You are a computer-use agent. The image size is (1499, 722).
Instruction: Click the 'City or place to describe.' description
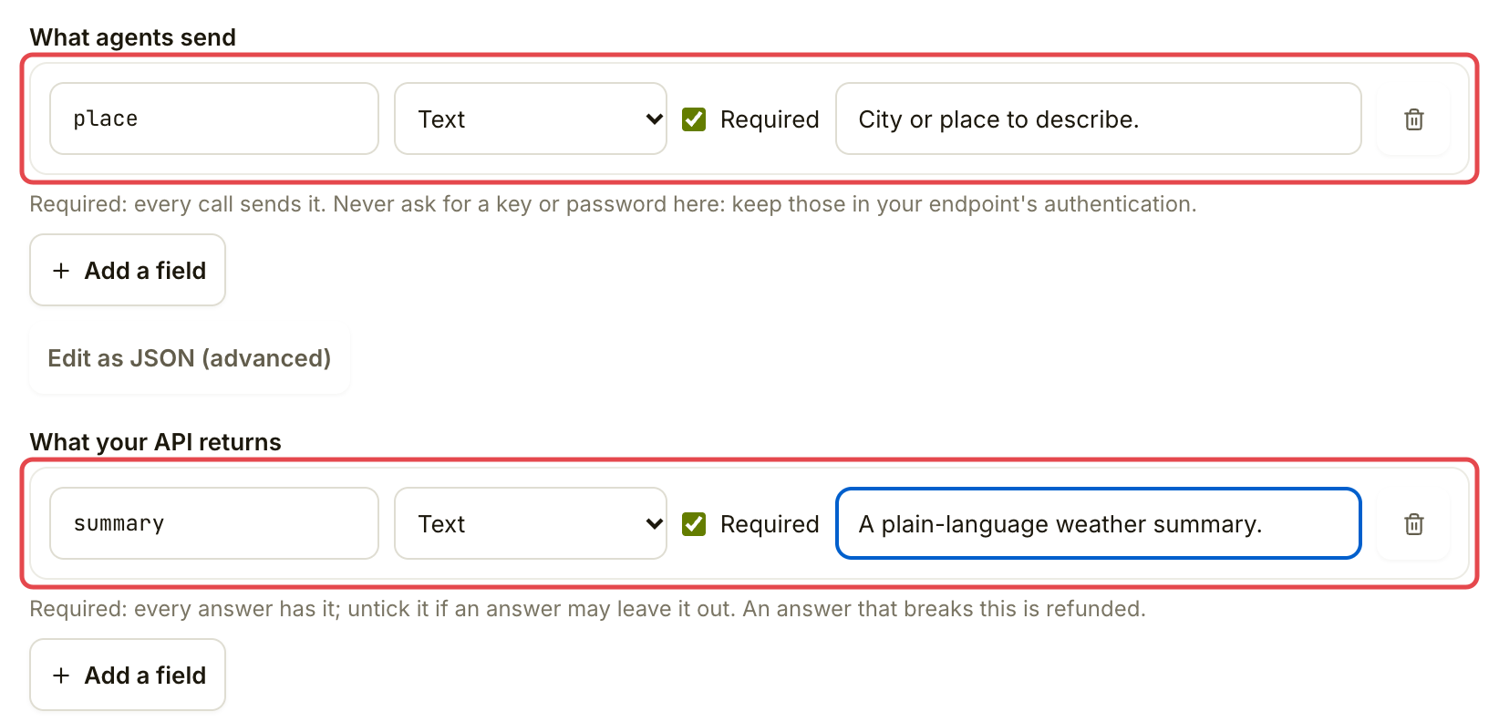pos(1099,119)
